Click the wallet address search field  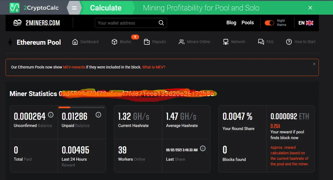point(131,23)
